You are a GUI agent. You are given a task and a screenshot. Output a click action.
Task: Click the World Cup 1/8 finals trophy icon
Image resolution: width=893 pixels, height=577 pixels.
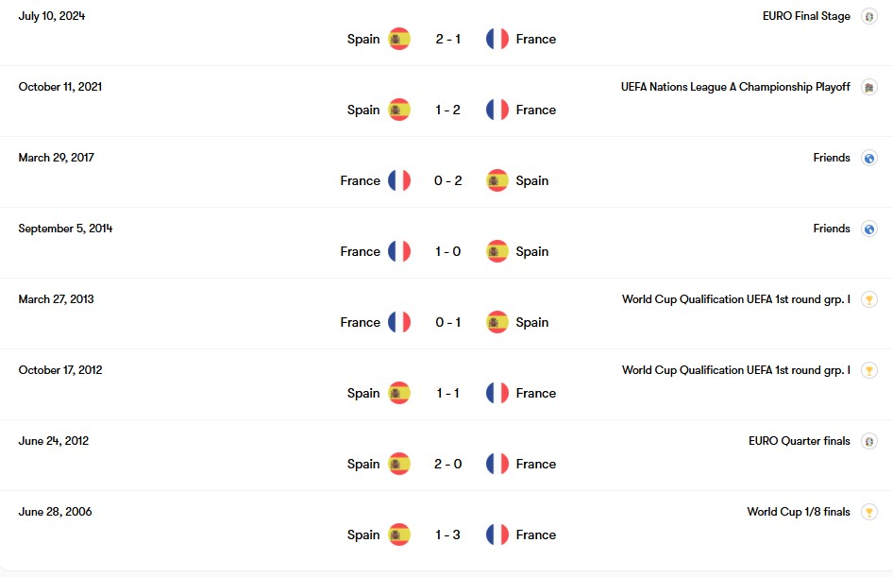coord(869,512)
